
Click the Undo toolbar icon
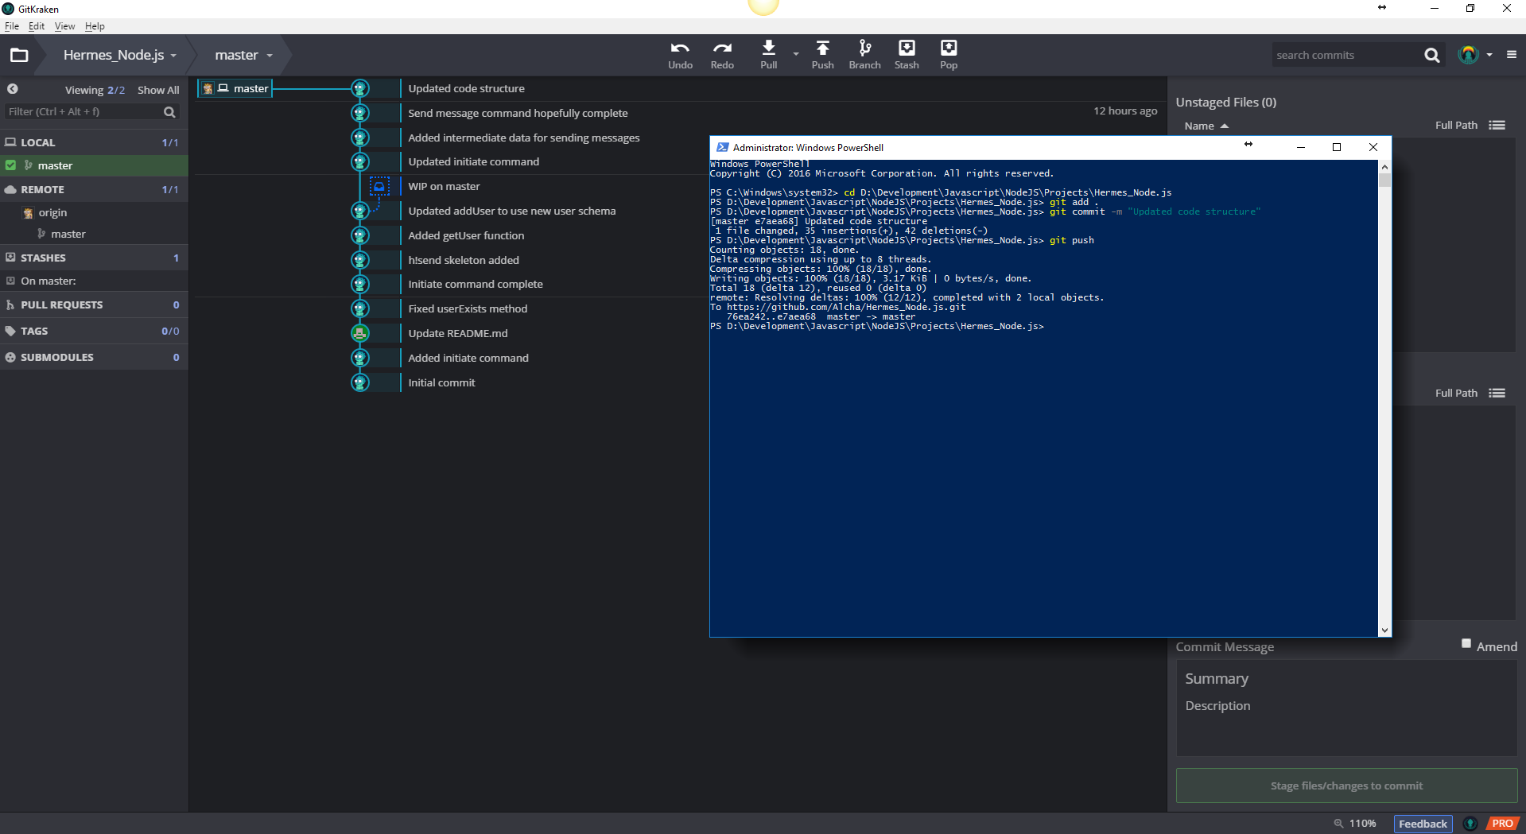680,55
